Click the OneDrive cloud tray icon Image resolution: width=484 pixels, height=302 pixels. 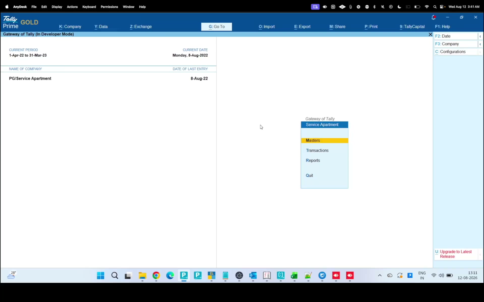coord(390,275)
